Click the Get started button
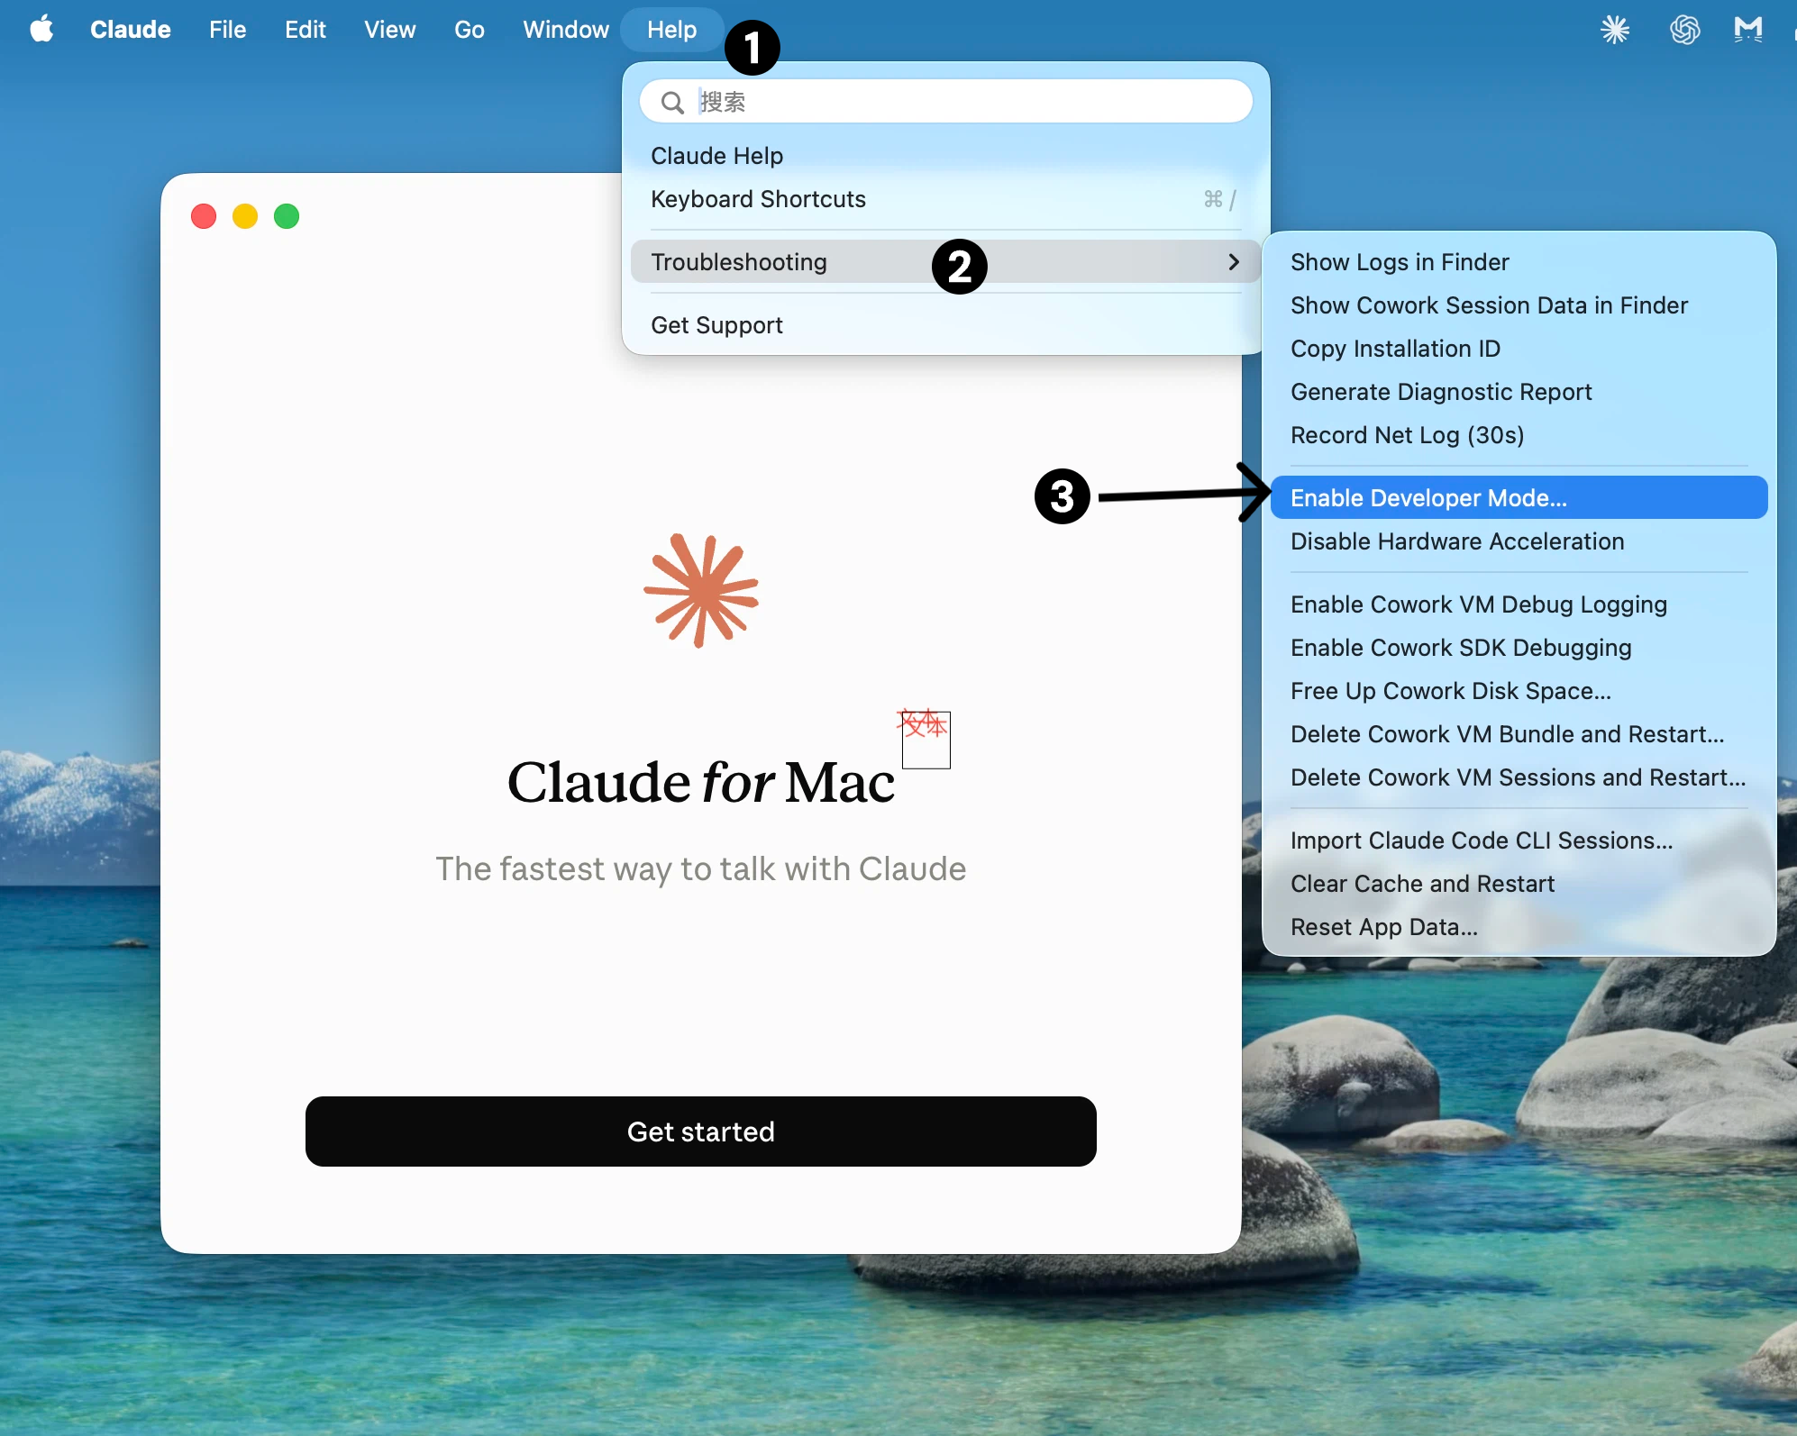Image resolution: width=1797 pixels, height=1436 pixels. tap(701, 1132)
